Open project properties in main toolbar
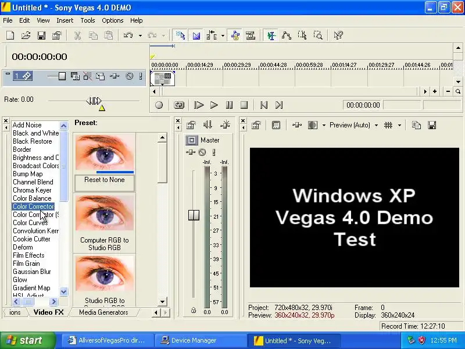 tap(56, 35)
